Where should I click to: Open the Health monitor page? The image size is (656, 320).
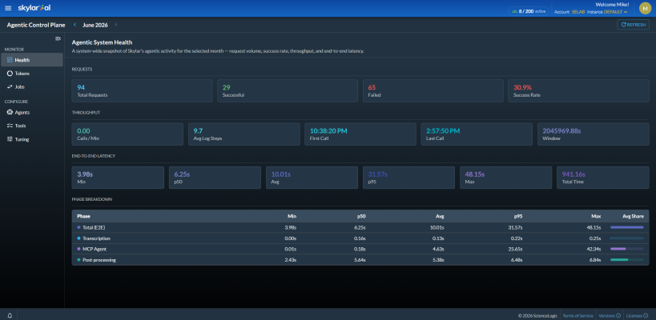point(32,60)
